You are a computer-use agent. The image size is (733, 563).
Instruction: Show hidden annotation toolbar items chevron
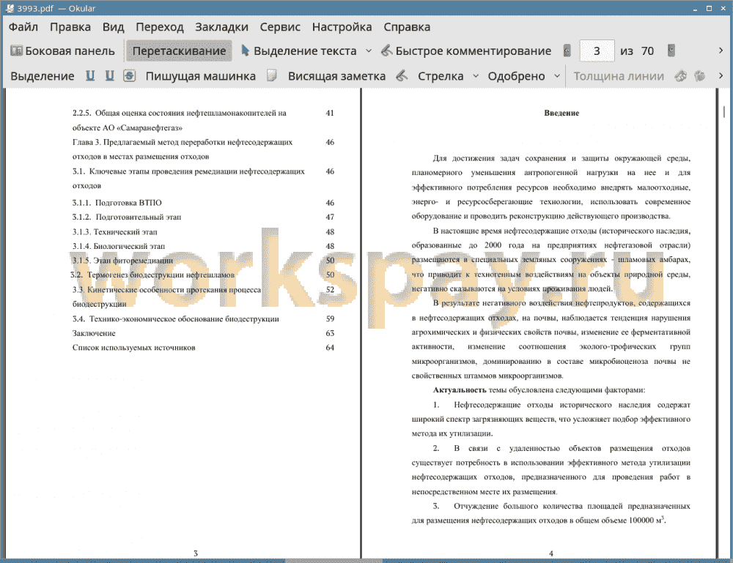tap(721, 75)
